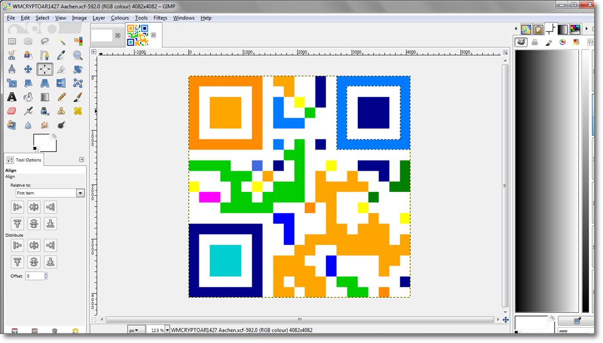
Task: Select the Blur/Sharpen droplet tool
Action: 28,125
